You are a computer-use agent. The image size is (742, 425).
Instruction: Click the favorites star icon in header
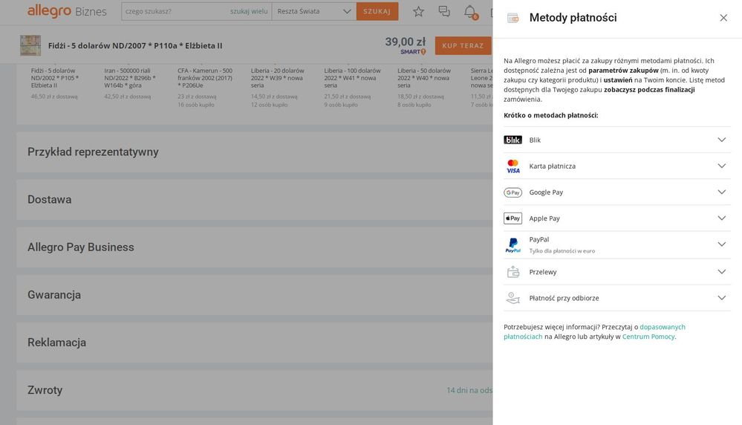pyautogui.click(x=418, y=11)
